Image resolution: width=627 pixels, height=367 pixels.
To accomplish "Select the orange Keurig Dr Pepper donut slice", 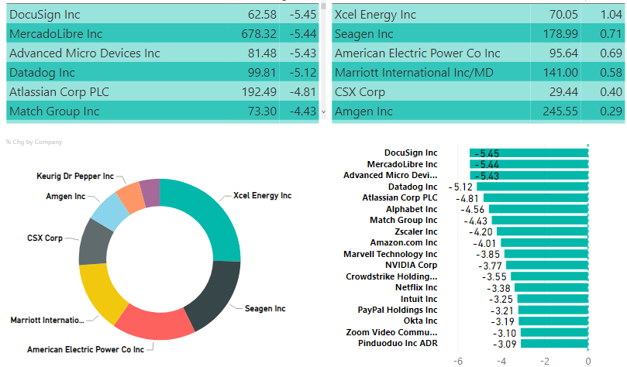I will point(132,197).
